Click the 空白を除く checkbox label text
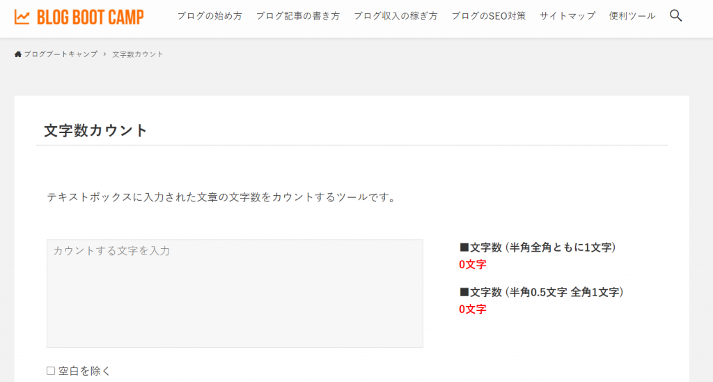Image resolution: width=713 pixels, height=382 pixels. [84, 371]
